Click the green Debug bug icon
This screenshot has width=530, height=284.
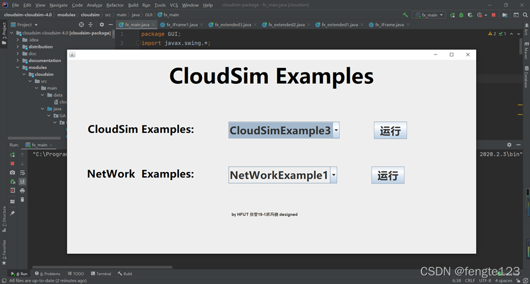coord(461,15)
